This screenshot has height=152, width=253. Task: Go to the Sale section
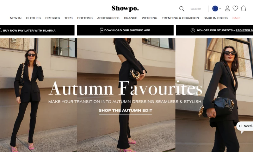[x=236, y=18]
